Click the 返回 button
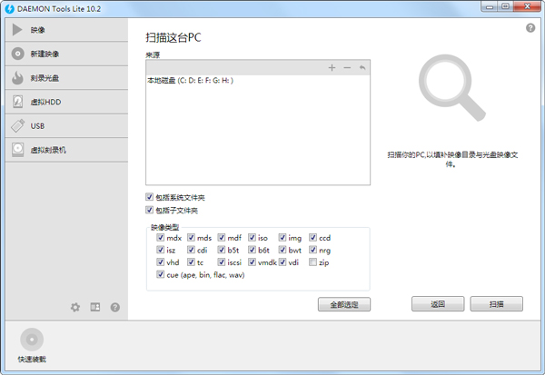The image size is (545, 375). [x=438, y=304]
